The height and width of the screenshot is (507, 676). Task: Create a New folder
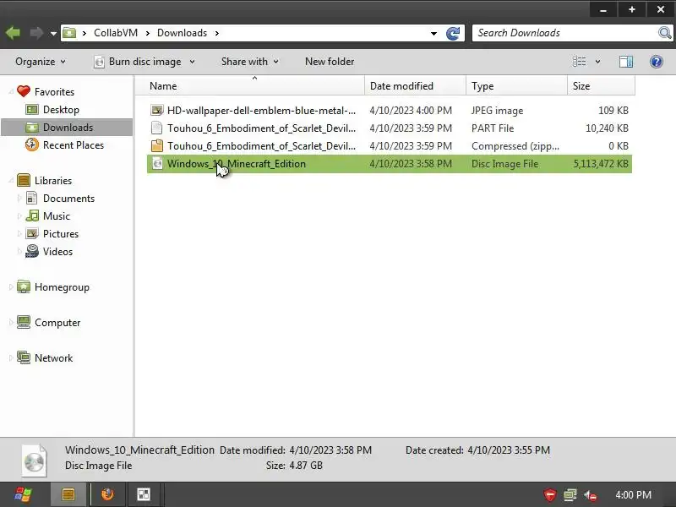click(x=330, y=62)
